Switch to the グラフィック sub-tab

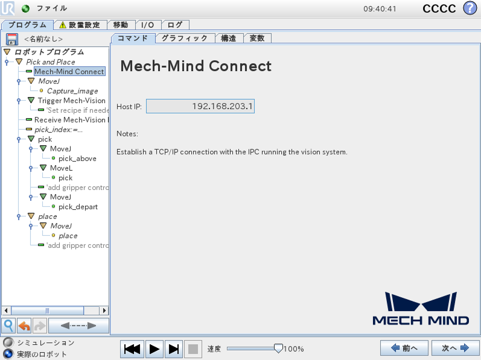[x=185, y=39]
